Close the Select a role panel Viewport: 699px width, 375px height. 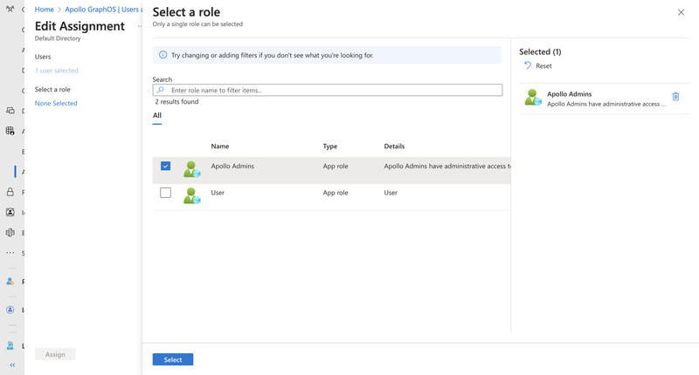click(681, 12)
